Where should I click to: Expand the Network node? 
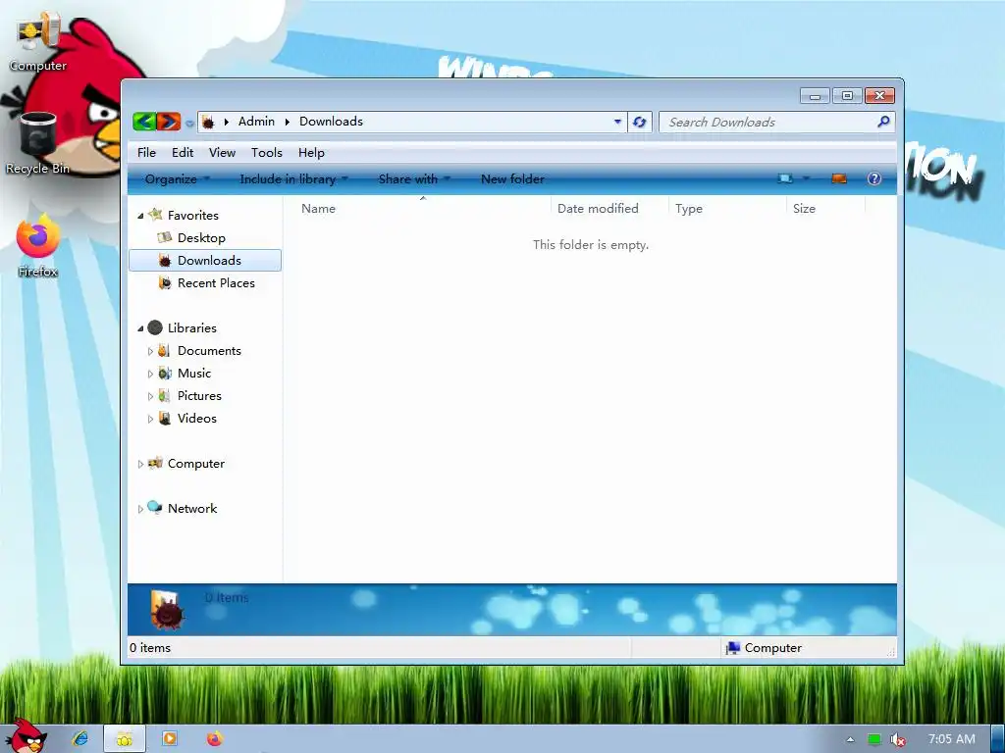[140, 509]
